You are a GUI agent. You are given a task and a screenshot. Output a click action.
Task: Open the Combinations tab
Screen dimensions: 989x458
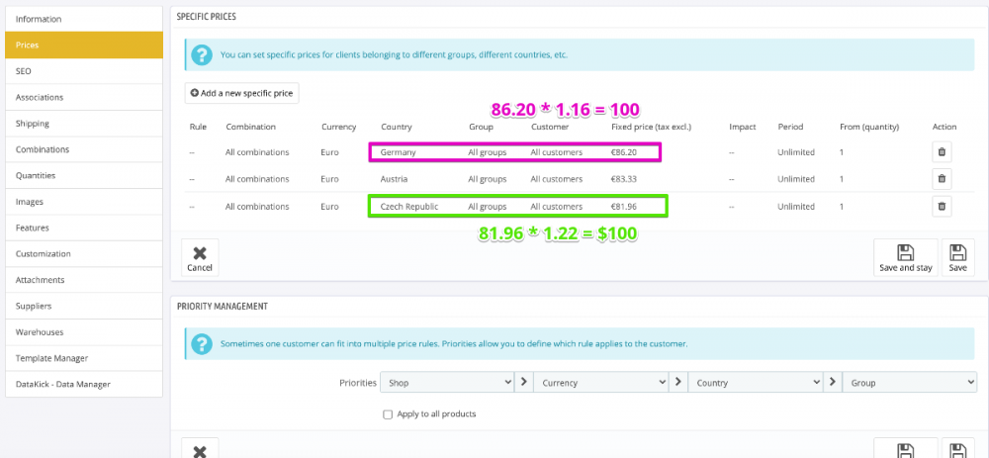[83, 149]
